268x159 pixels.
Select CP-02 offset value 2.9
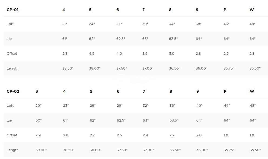tap(38, 135)
